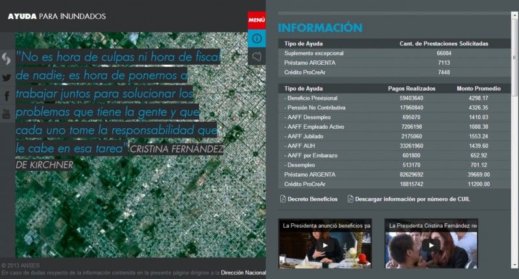Select the value 11200.00 for Crédito ProCreAr

click(x=479, y=184)
